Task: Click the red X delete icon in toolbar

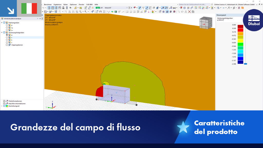Action: 189,12
